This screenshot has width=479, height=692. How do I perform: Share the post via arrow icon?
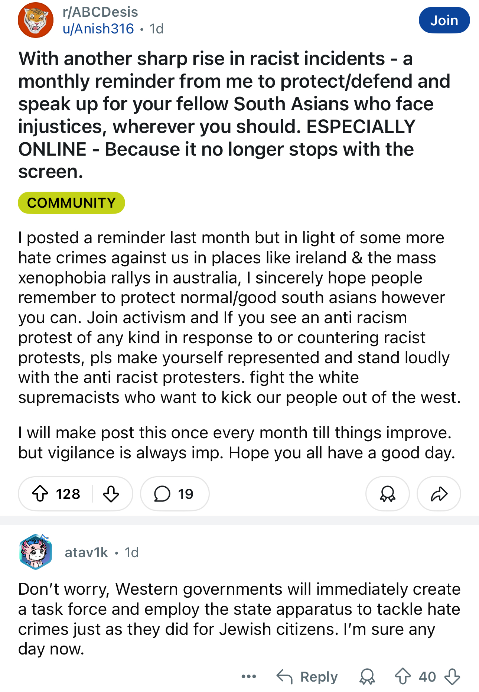(x=439, y=494)
